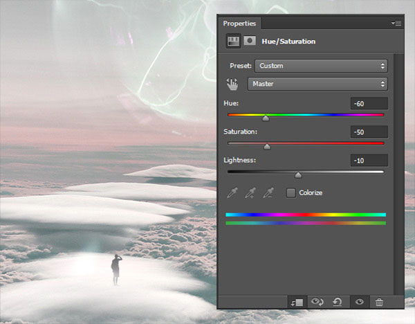The image size is (415, 324).
Task: Open the Preset dropdown showing Custom
Action: 320,66
